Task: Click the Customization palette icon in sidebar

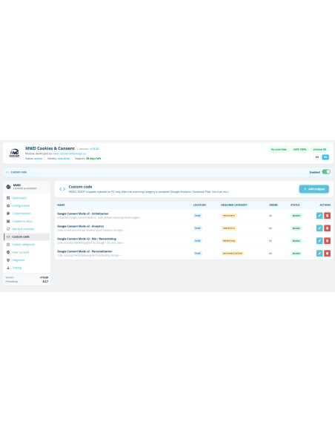Action: [x=8, y=214]
